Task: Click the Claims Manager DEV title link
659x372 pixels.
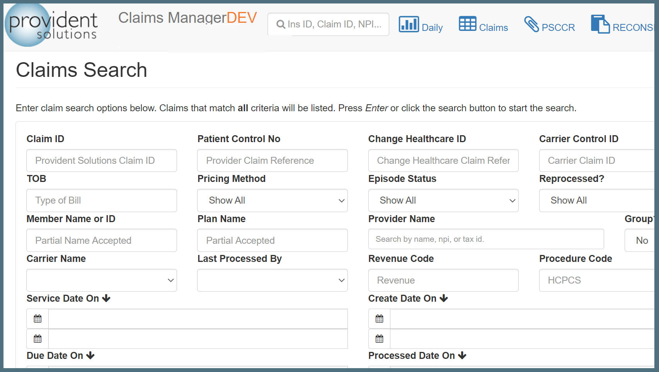Action: [x=187, y=18]
